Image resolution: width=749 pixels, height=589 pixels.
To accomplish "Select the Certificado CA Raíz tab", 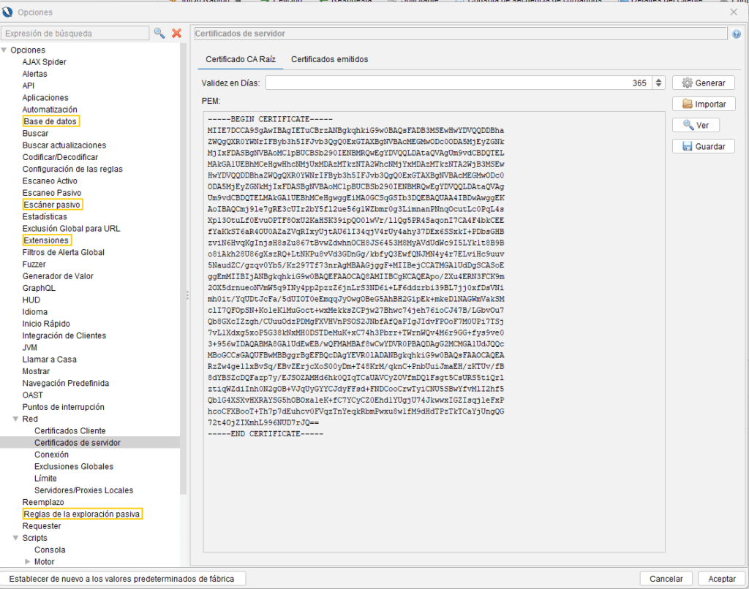I will 241,59.
